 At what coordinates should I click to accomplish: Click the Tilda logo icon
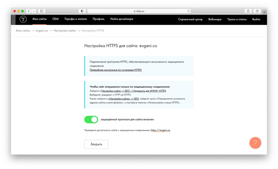click(x=23, y=19)
